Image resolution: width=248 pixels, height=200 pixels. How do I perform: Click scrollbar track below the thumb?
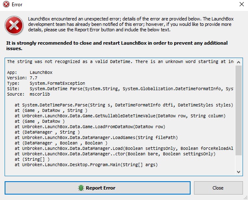tap(238, 162)
